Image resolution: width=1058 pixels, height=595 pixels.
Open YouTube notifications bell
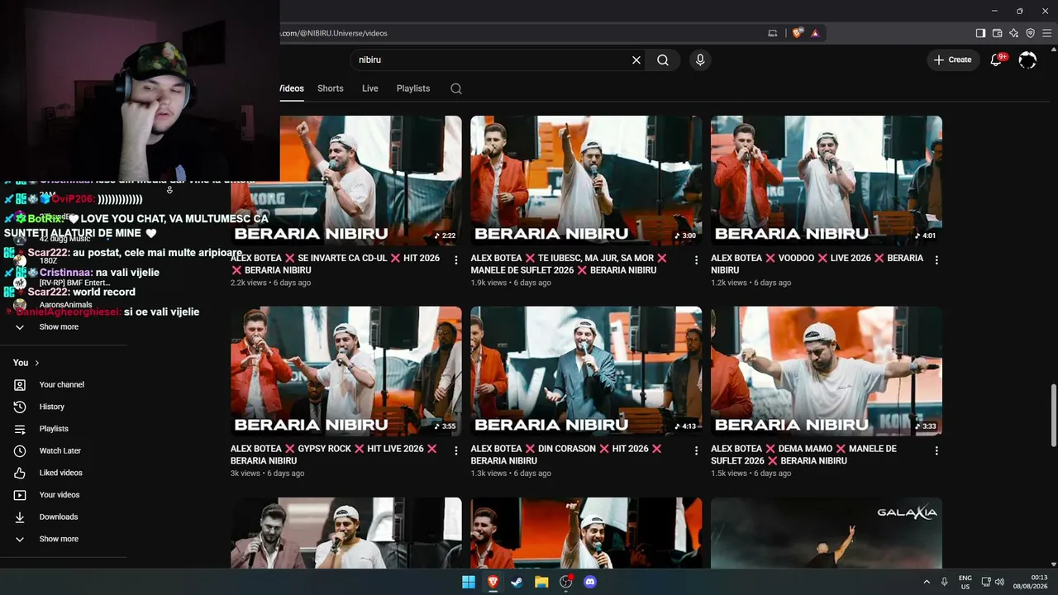coord(997,59)
